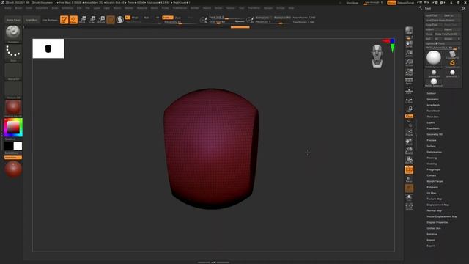Expand the Display Properties subpalette
The width and height of the screenshot is (469, 264).
pos(437,222)
